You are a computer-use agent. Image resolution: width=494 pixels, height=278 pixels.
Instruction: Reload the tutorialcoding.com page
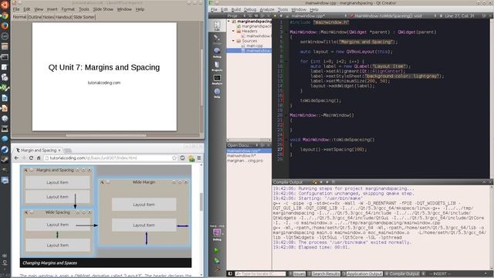(x=31, y=158)
